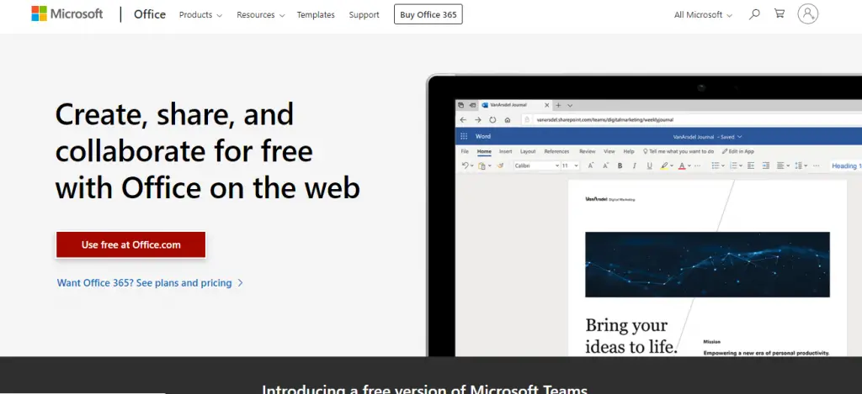This screenshot has height=394, width=862.
Task: Open the Office home link
Action: pos(150,14)
